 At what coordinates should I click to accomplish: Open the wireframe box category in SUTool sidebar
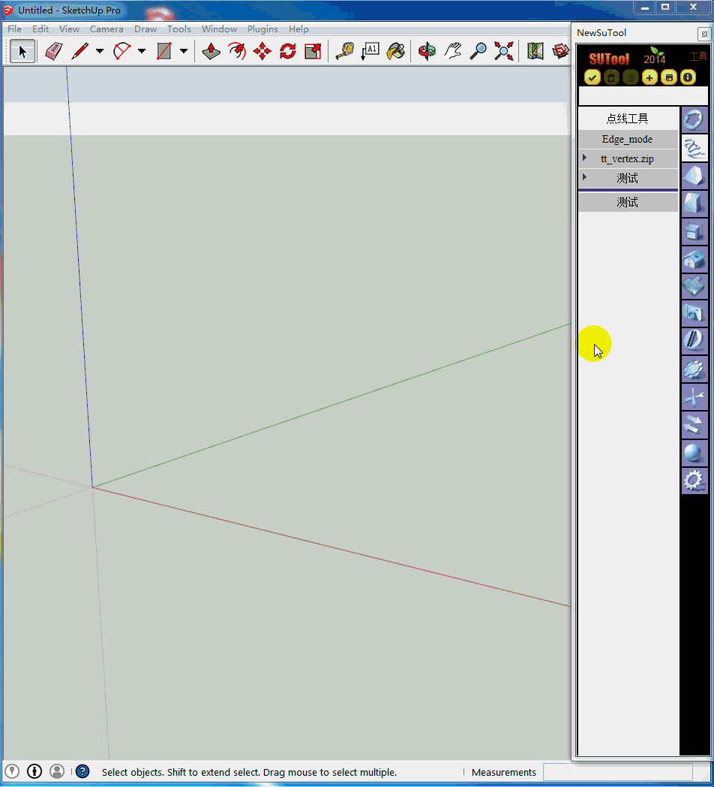coord(694,231)
